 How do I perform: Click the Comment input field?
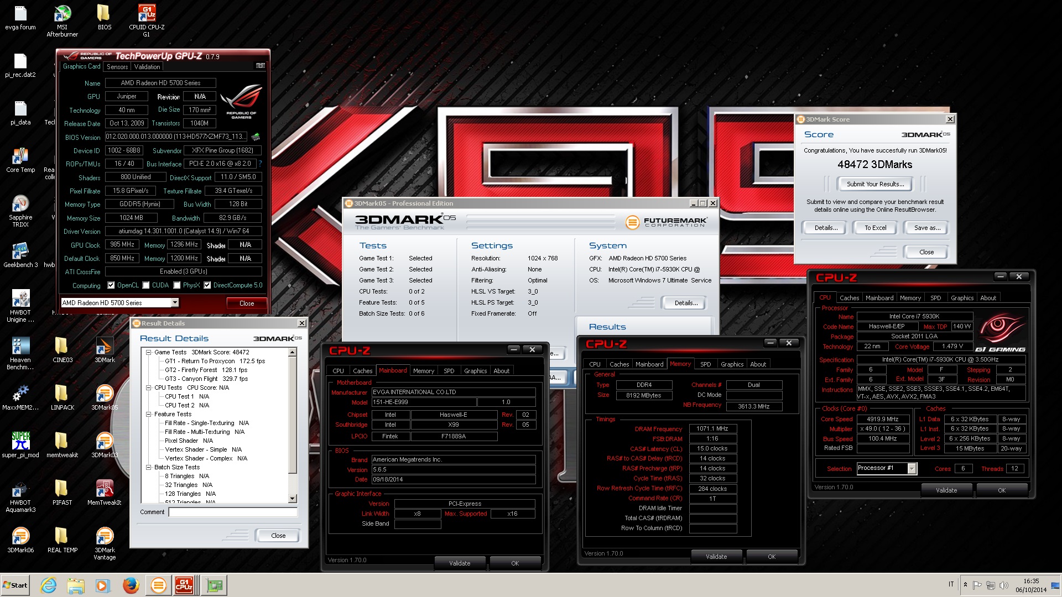(x=233, y=512)
